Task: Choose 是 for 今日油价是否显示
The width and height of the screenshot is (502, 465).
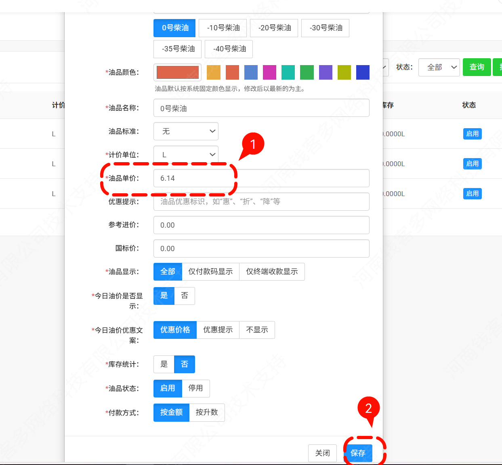Action: click(x=164, y=296)
